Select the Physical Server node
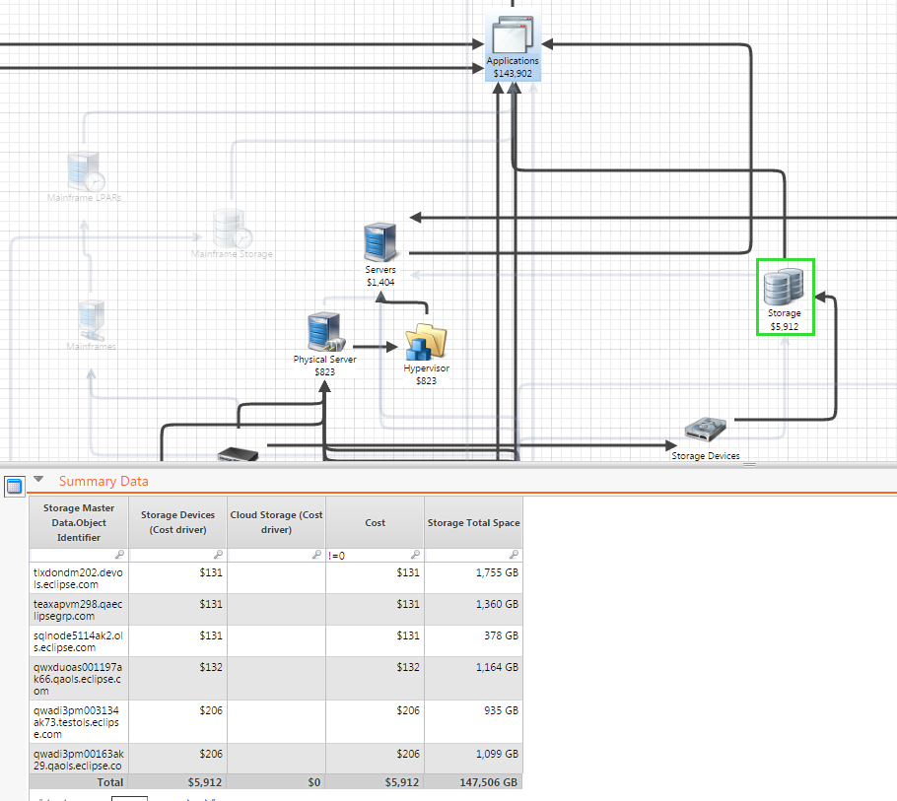This screenshot has height=801, width=897. pos(325,344)
